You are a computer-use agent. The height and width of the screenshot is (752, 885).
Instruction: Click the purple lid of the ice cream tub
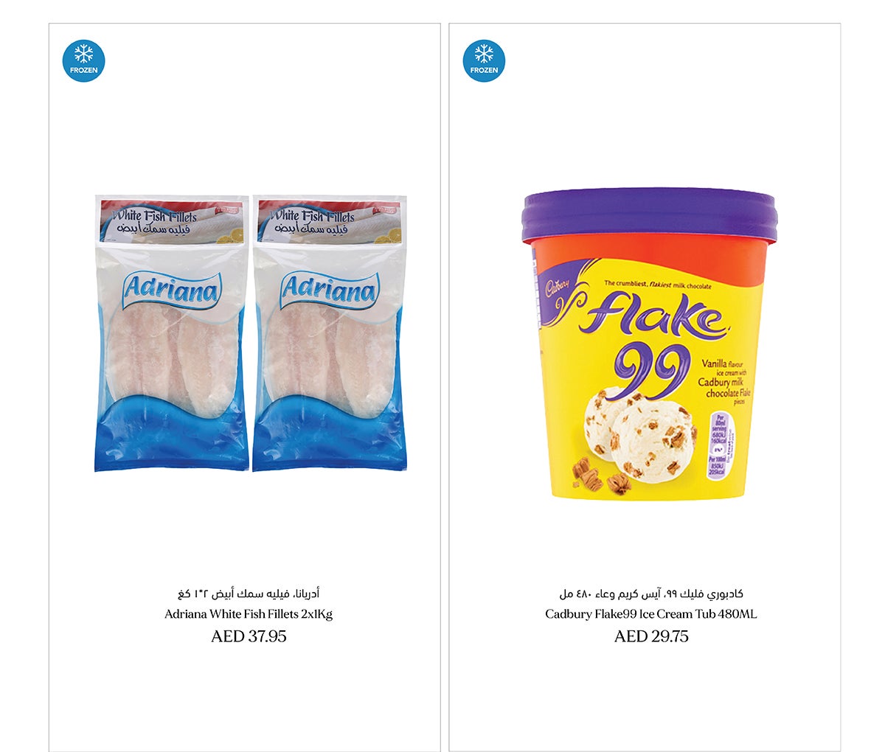point(648,215)
